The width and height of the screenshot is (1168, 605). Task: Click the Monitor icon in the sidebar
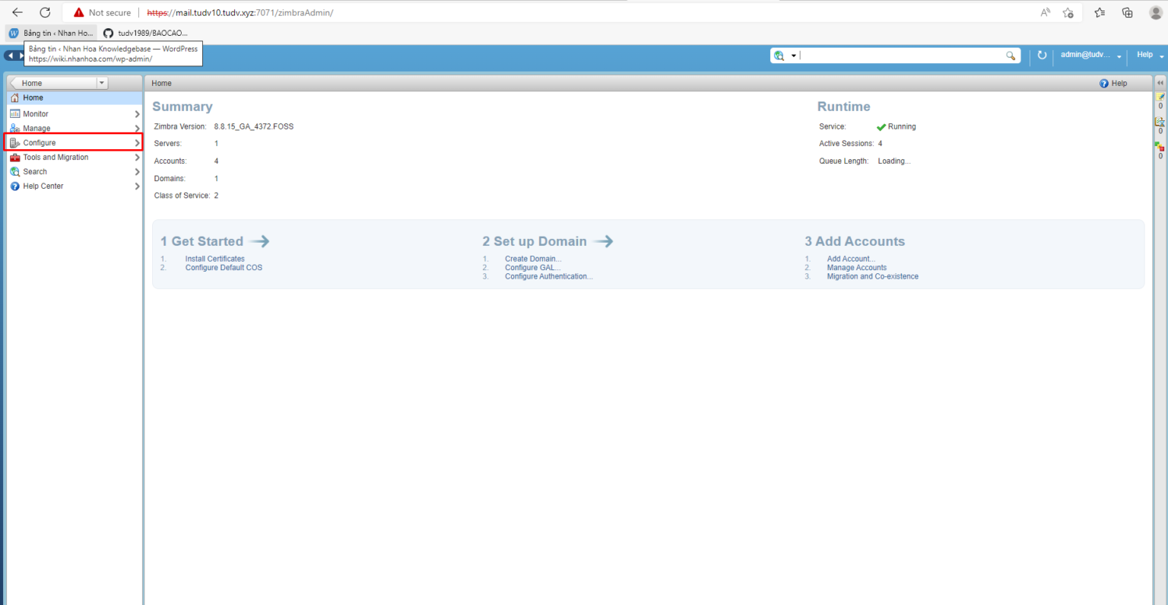point(14,113)
